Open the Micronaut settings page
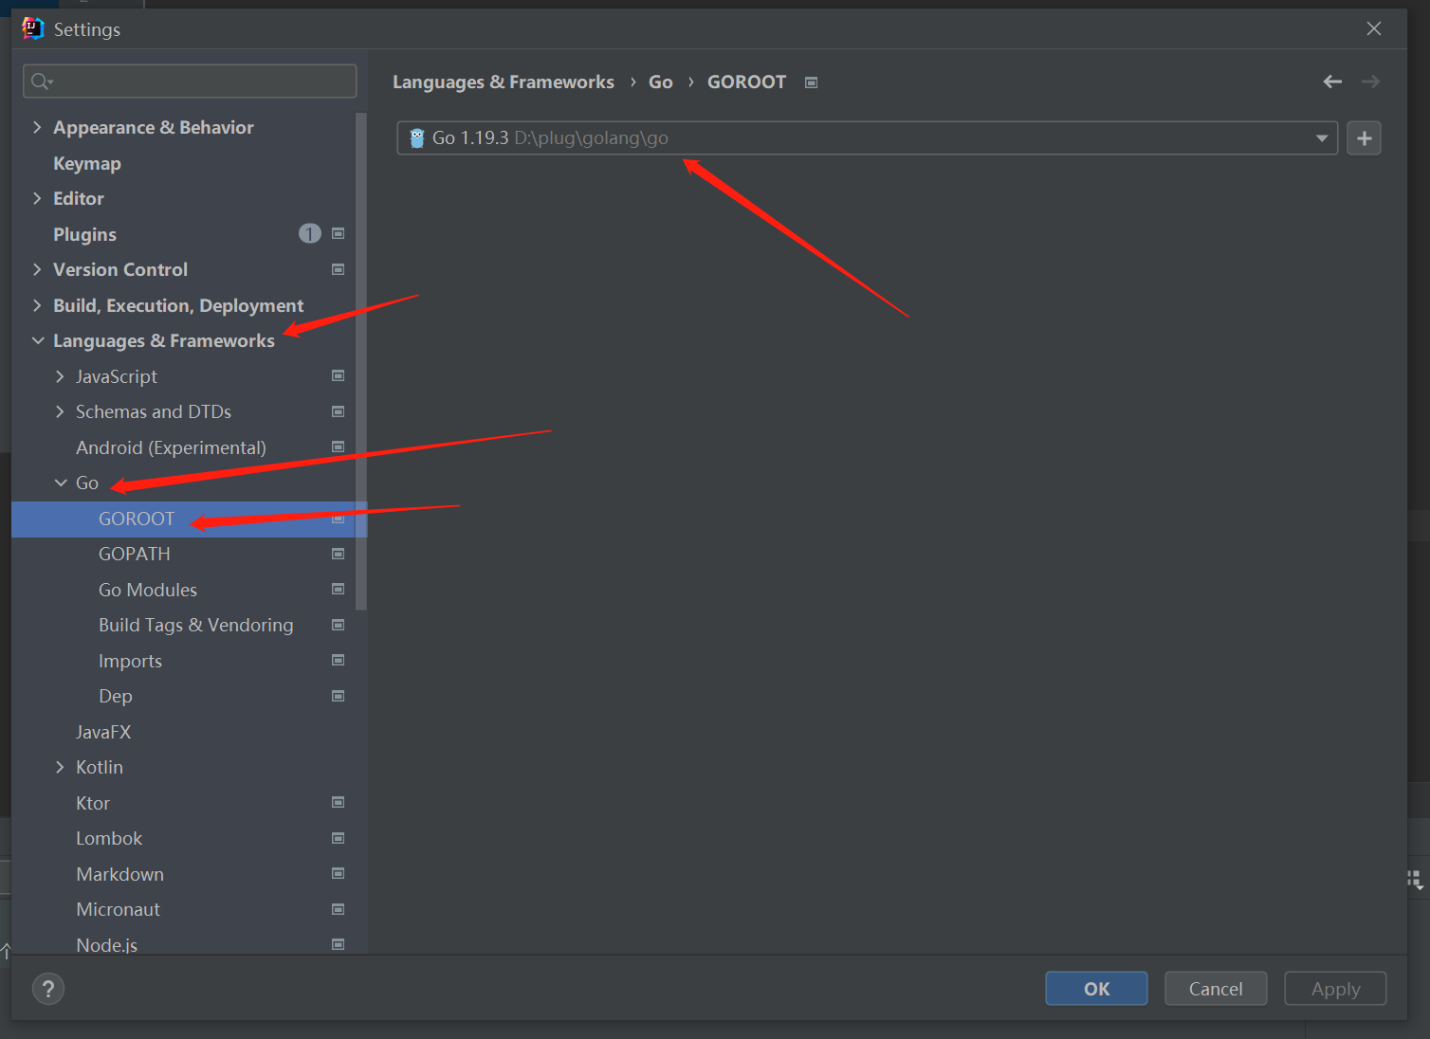The image size is (1430, 1039). 118,909
